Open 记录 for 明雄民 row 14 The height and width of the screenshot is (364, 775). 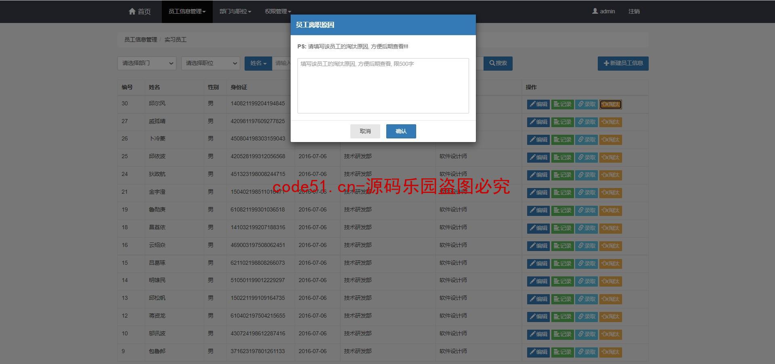click(562, 282)
